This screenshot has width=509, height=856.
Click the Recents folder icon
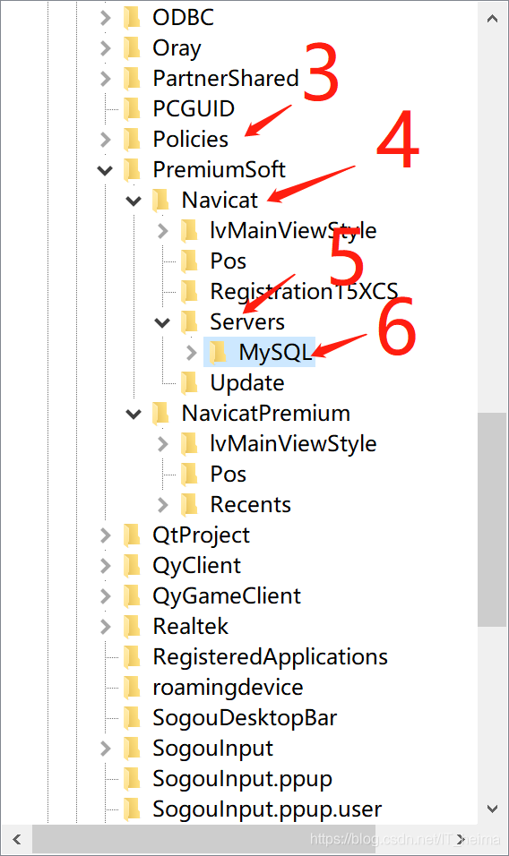tap(189, 504)
